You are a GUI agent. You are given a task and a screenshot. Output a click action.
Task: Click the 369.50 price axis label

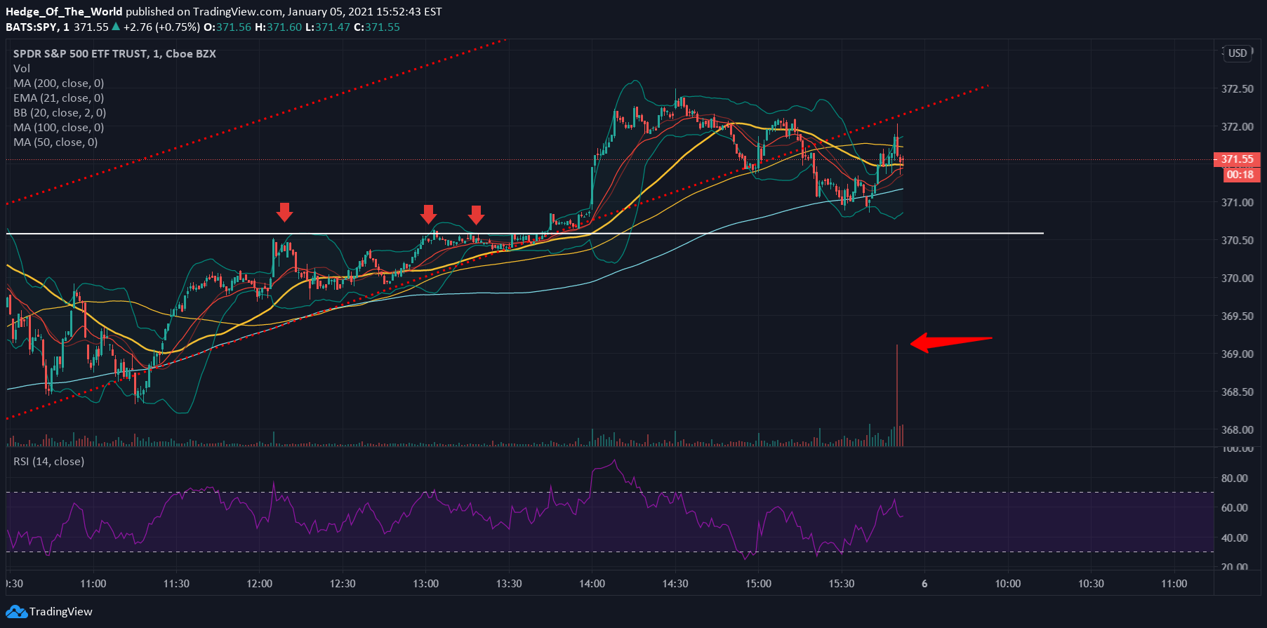click(1238, 316)
